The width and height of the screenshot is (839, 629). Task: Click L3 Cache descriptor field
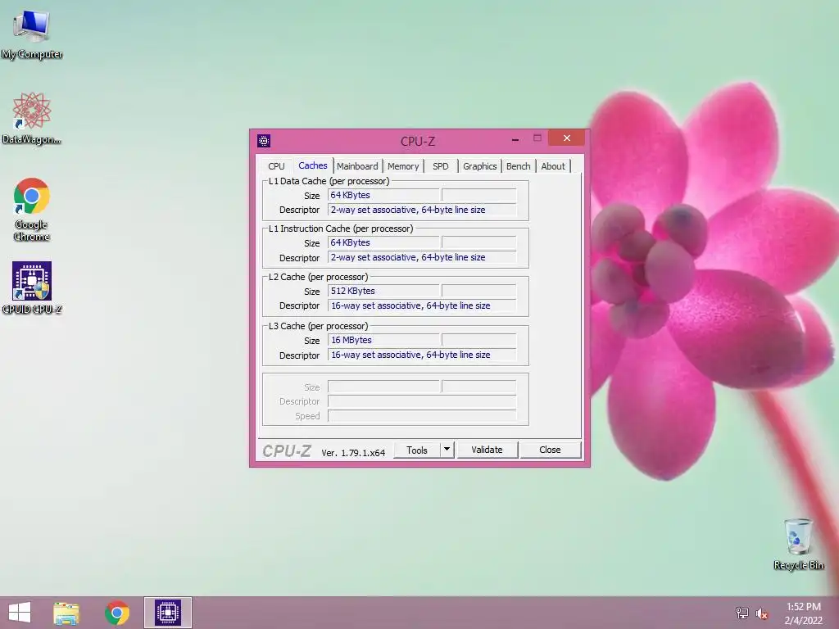click(422, 355)
